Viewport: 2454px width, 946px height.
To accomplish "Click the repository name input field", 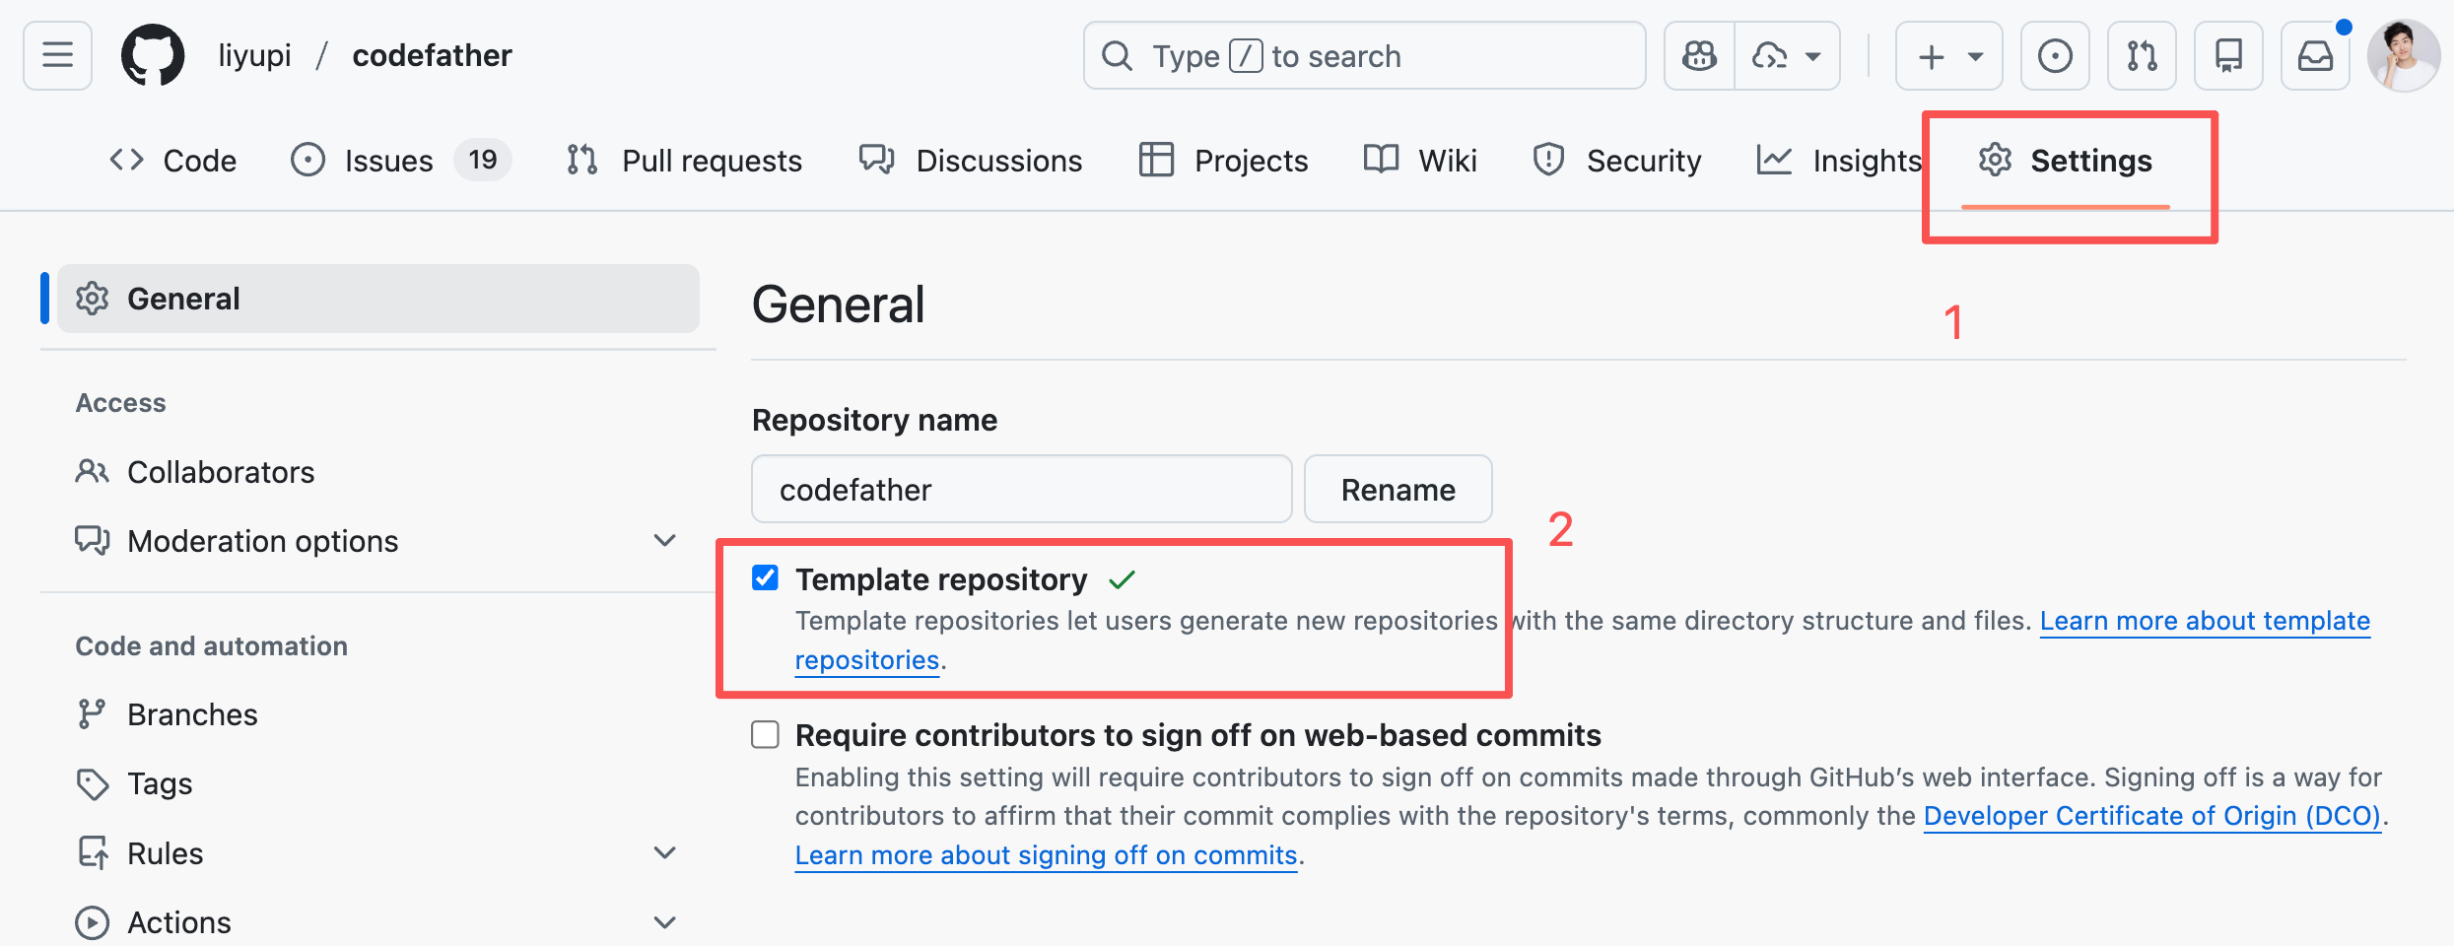I will [x=1021, y=490].
